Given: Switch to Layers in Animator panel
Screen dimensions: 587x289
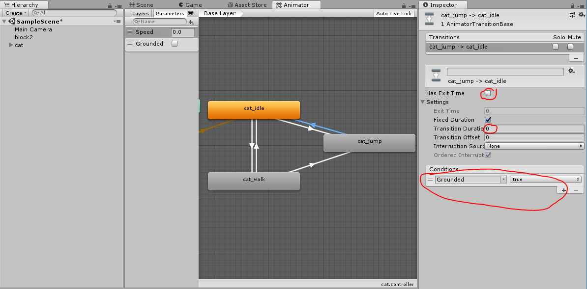Looking at the screenshot, I should (x=141, y=13).
